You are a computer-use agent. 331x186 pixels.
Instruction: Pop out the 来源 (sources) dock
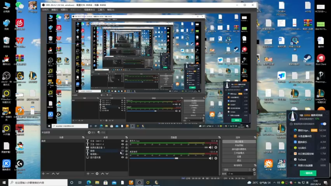click(127, 138)
